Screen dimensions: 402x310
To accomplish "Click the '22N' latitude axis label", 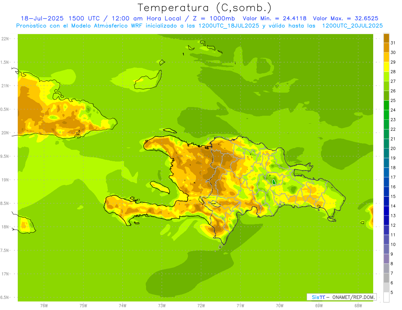I will [x=5, y=39].
